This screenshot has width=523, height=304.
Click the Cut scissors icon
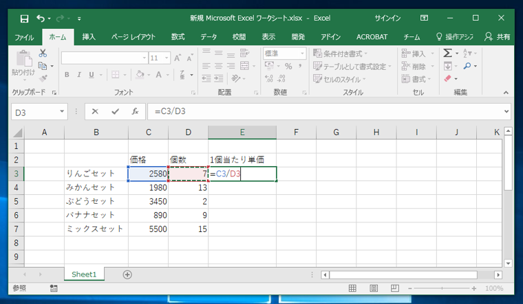click(x=43, y=53)
